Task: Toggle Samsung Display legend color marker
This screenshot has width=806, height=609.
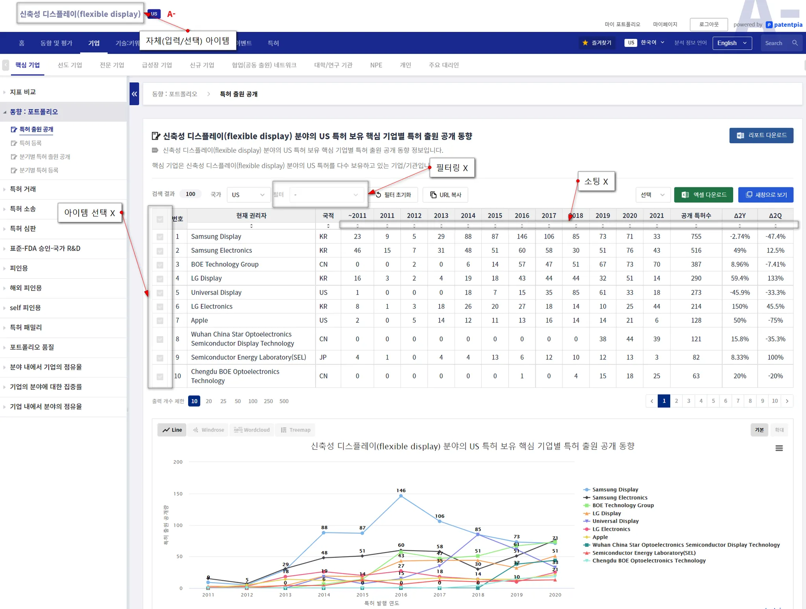Action: [586, 490]
